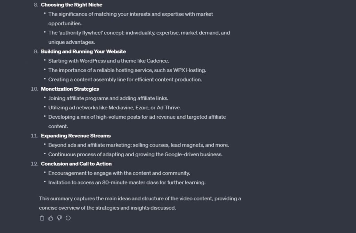Click the 'Monetization Strategies' heading
Viewport: 356px width, 233px height.
[70, 89]
